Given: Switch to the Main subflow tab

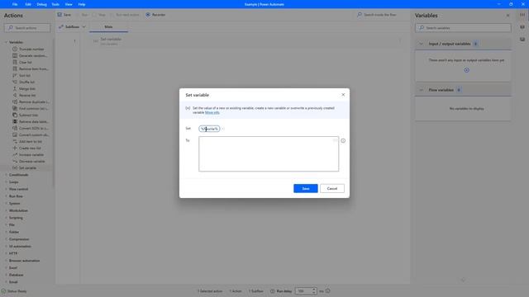Looking at the screenshot, I should tap(108, 27).
